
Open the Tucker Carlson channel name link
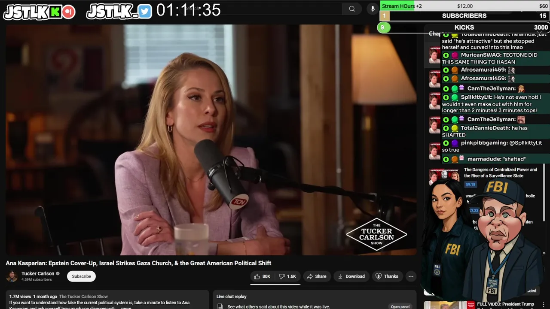(x=38, y=273)
